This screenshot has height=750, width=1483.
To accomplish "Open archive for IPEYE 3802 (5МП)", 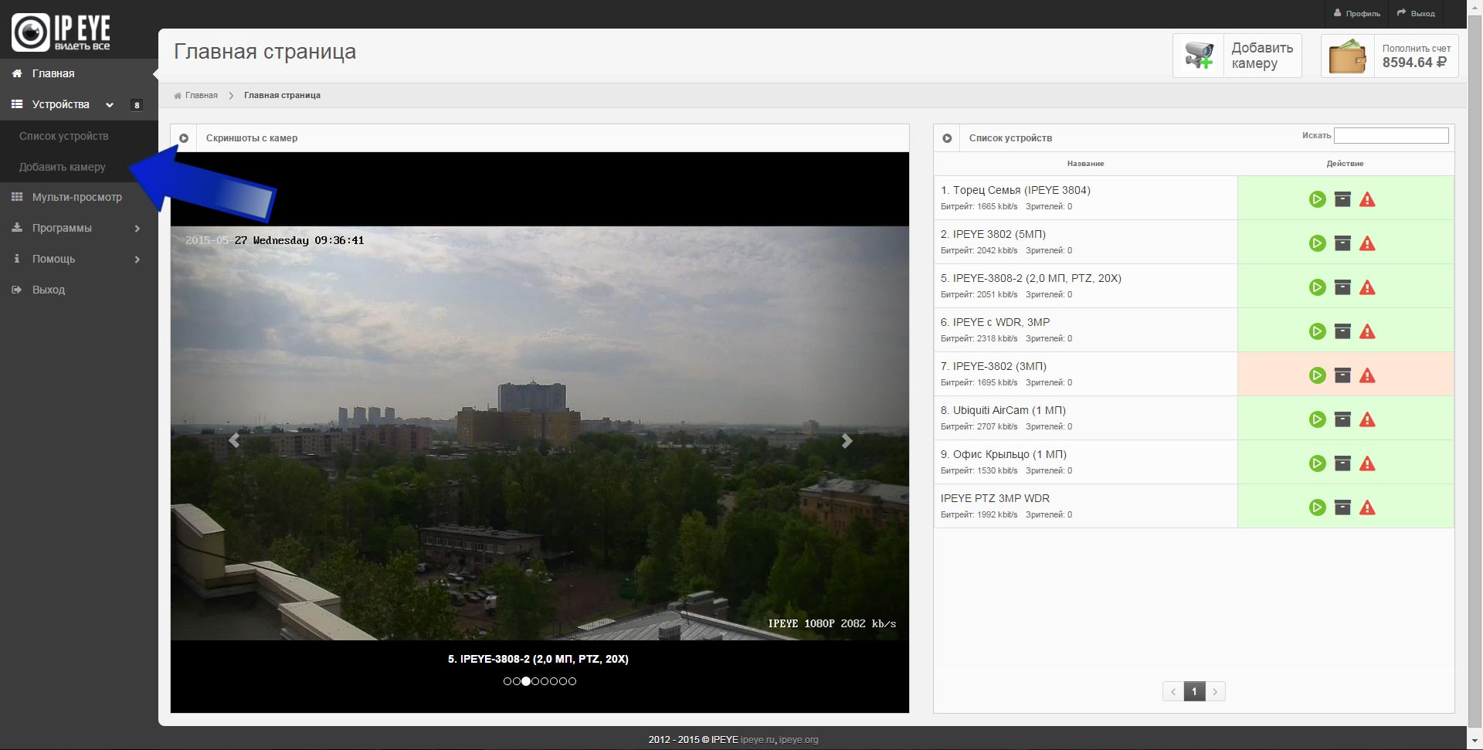I will [1342, 243].
